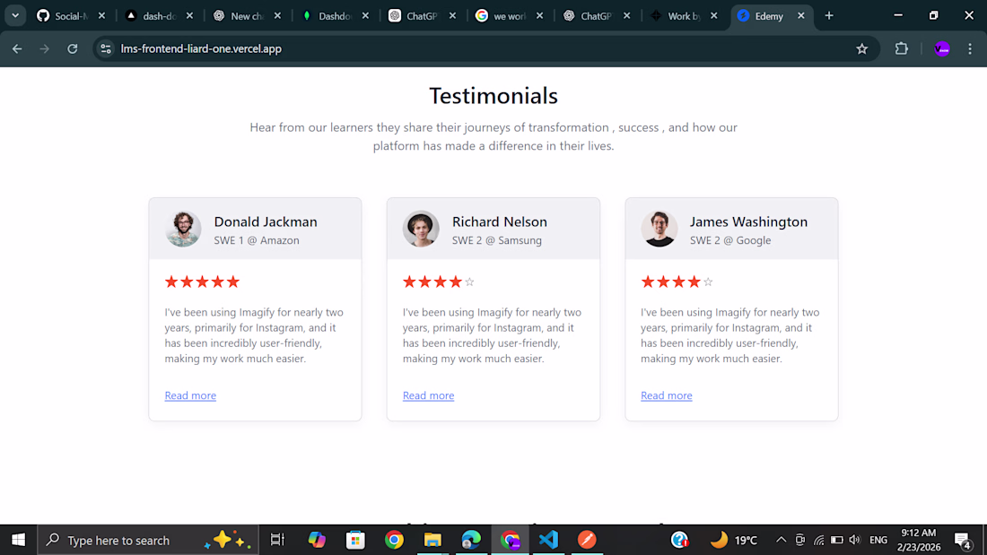Open Read more link under Richard Nelson
This screenshot has width=987, height=555.
click(428, 395)
